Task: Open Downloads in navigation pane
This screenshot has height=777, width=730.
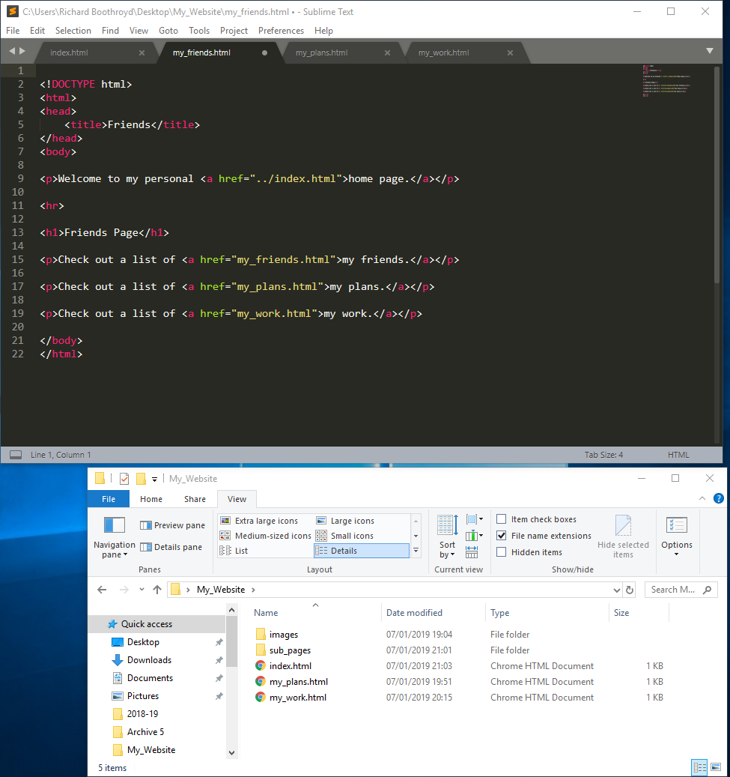Action: 149,660
